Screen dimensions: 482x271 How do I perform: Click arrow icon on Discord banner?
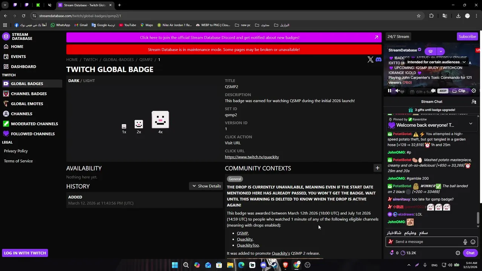[x=376, y=37]
